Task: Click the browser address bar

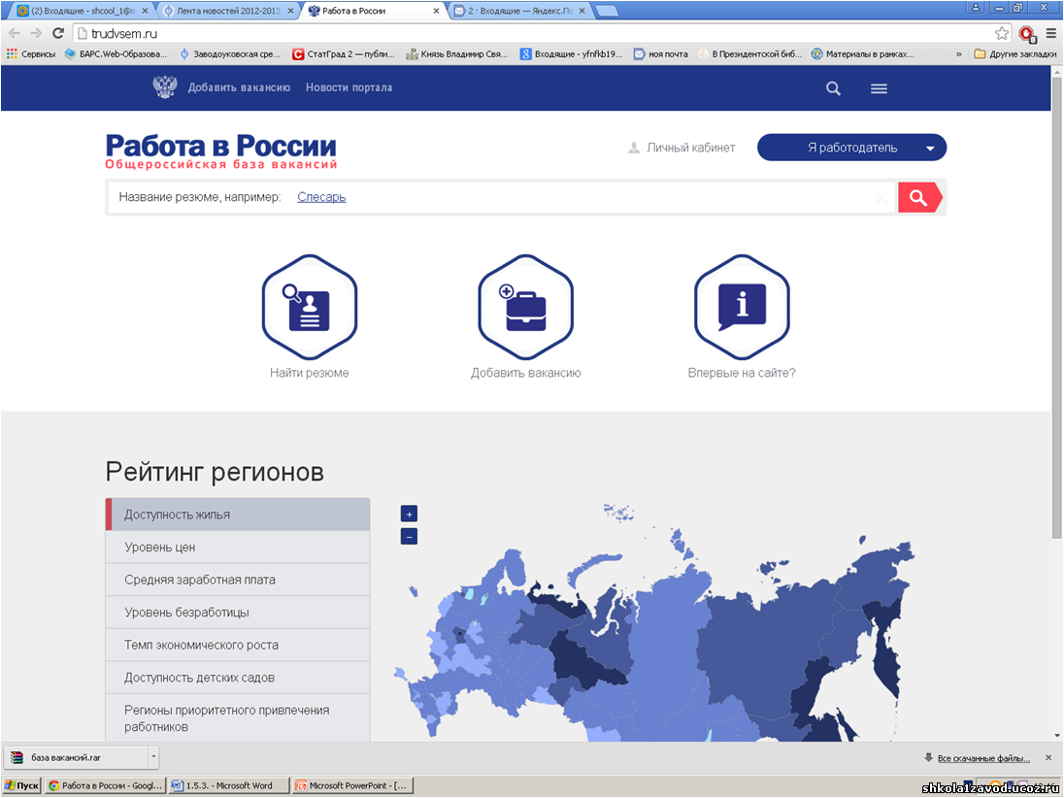Action: click(536, 33)
